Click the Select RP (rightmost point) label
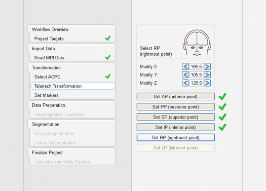 [x=156, y=51]
